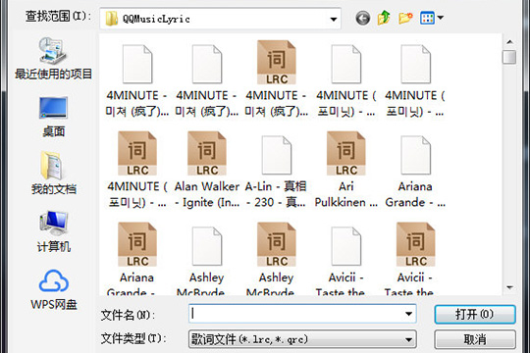Open WPS网盘 cloud location
530x353 pixels.
53,290
